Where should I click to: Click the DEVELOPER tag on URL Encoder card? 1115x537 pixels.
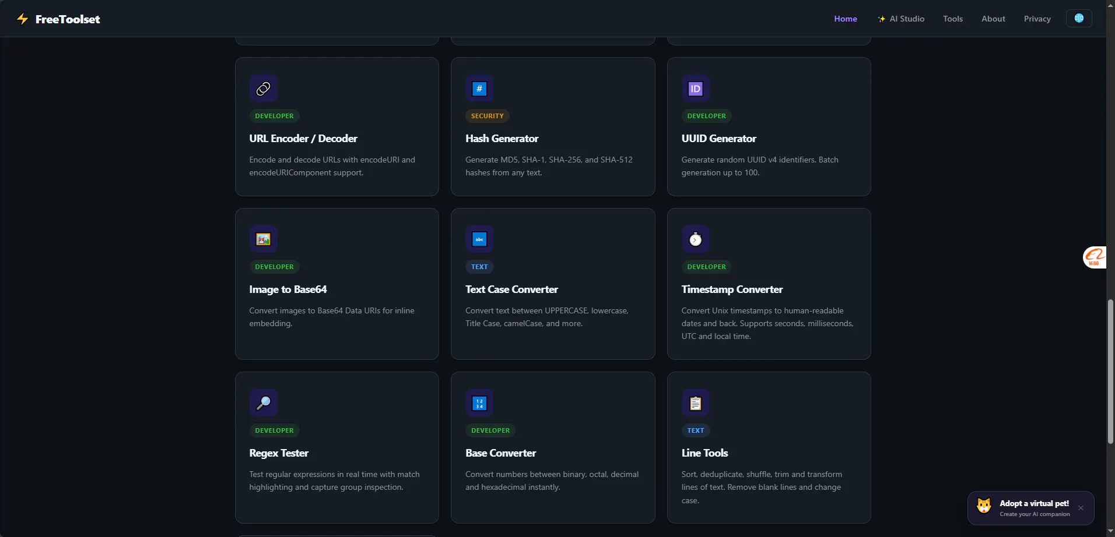coord(275,116)
